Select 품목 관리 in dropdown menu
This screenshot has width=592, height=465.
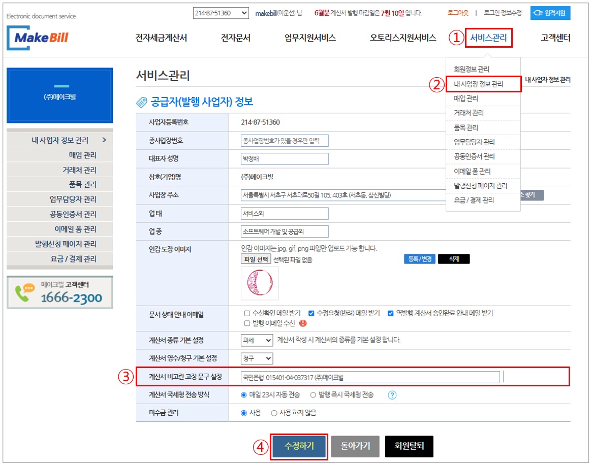click(x=466, y=127)
